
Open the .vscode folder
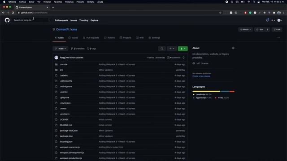[64, 64]
